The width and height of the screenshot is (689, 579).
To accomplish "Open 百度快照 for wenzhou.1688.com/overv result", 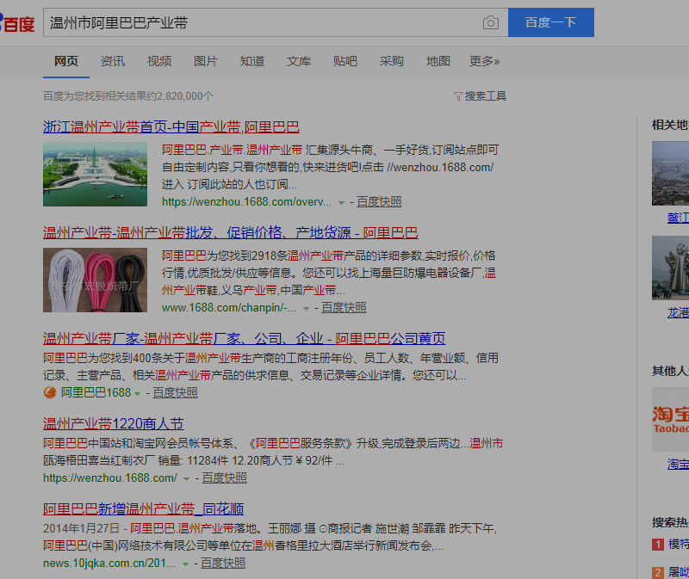I will pyautogui.click(x=379, y=202).
